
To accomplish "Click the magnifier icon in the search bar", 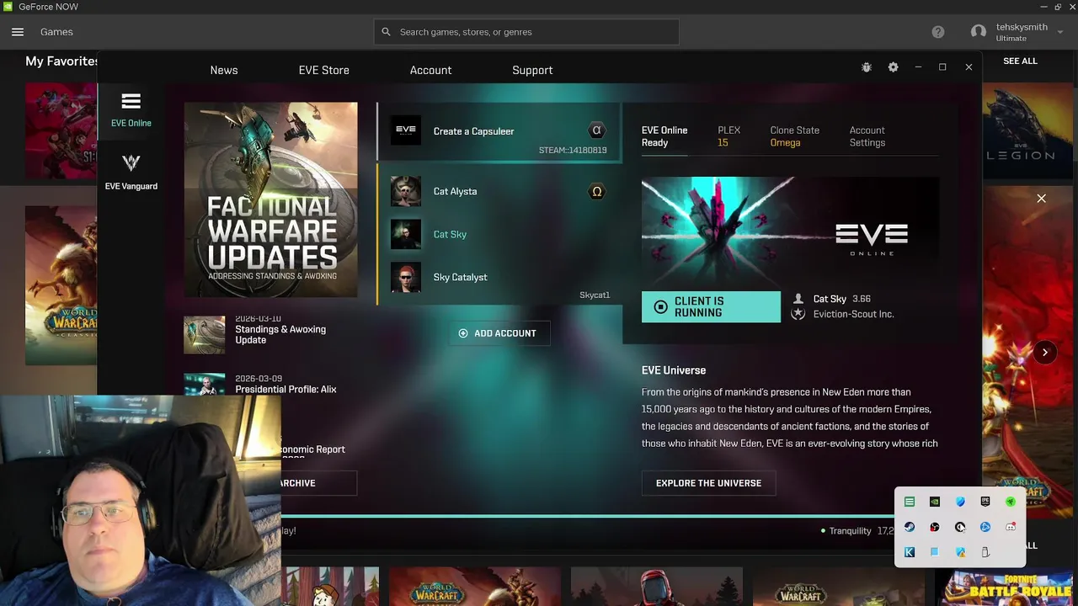I will point(386,32).
